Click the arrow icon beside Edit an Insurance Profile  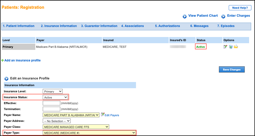(6, 78)
